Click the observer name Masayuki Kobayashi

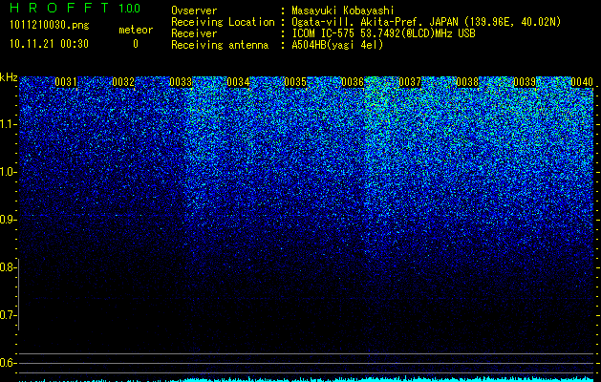[x=343, y=11]
